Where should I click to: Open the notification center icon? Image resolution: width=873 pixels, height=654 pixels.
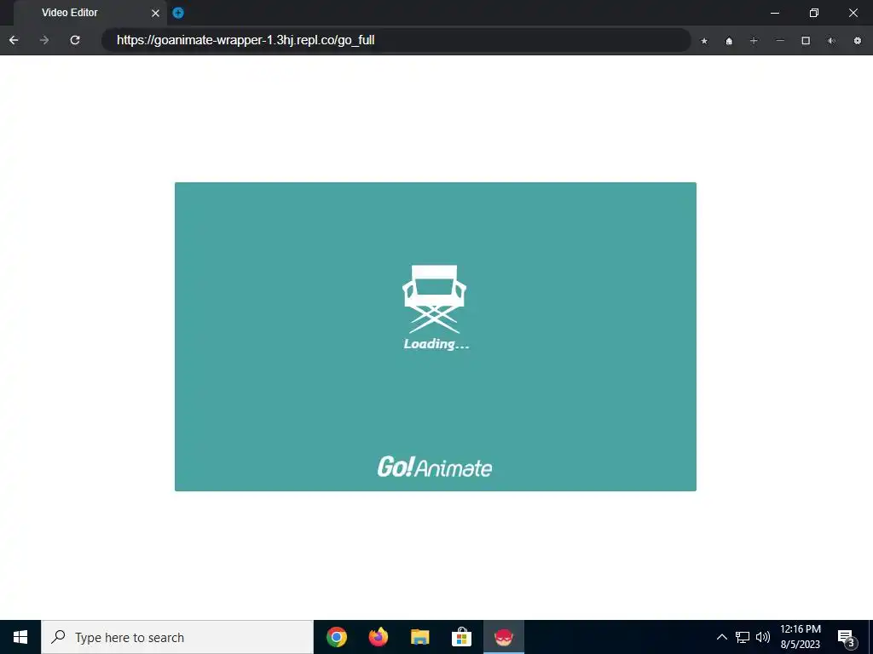click(x=846, y=637)
